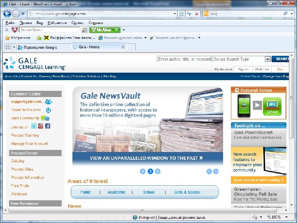This screenshot has height=223, width=298.
Task: Click Learn about what's coming banner
Action: click(x=259, y=180)
